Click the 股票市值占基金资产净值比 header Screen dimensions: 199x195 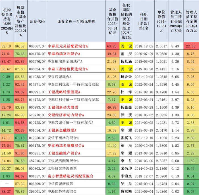pyautogui.click(x=20, y=21)
